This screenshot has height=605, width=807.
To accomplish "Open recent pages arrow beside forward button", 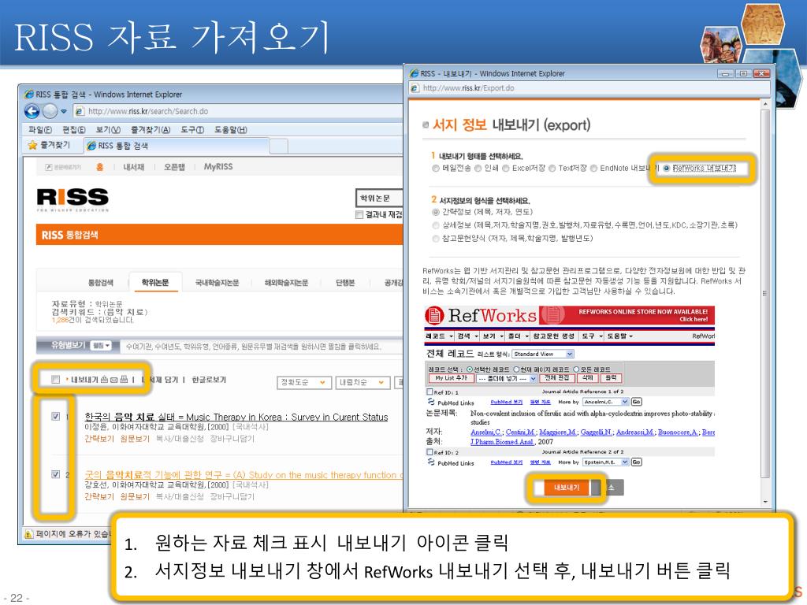I will [x=64, y=111].
